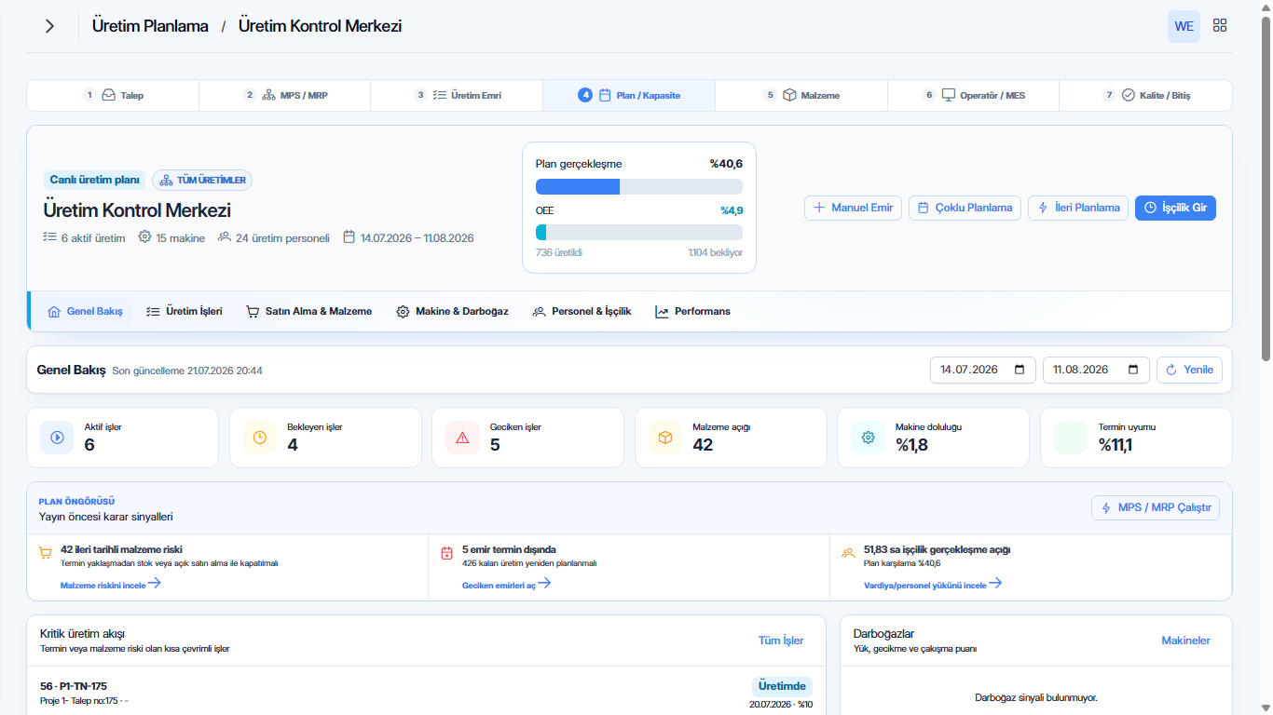
Task: Open the Makineler link in Darboğazlar
Action: click(x=1185, y=641)
